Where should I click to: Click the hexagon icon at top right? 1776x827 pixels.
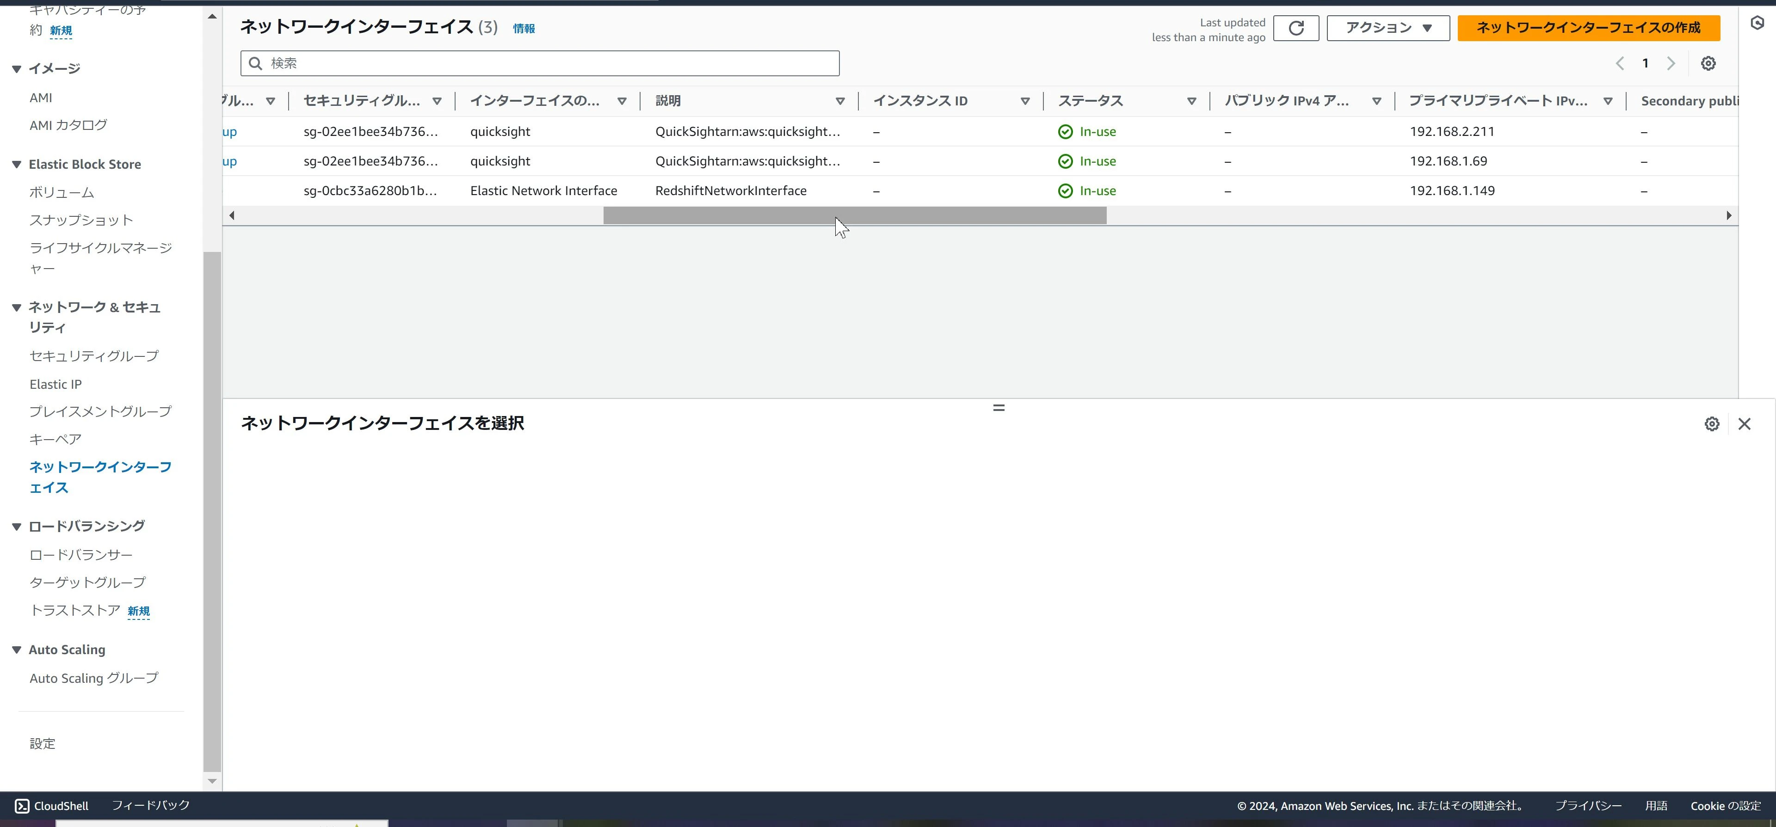[1757, 24]
